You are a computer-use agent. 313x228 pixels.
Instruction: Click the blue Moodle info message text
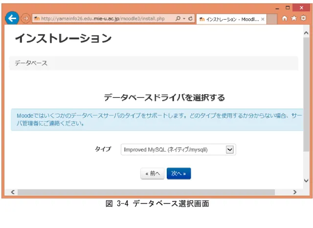(x=159, y=119)
